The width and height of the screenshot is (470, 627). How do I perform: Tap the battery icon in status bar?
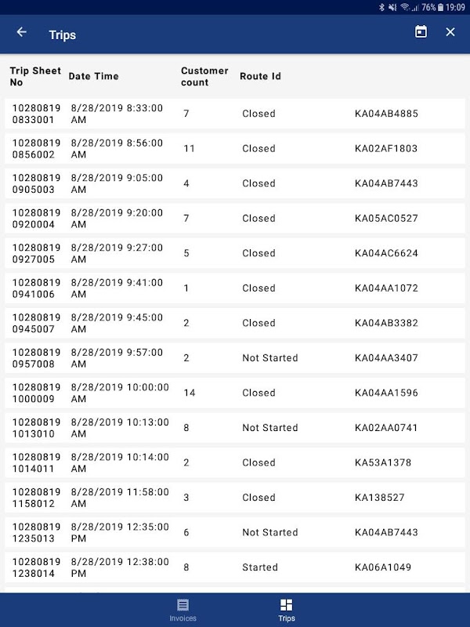pos(440,7)
